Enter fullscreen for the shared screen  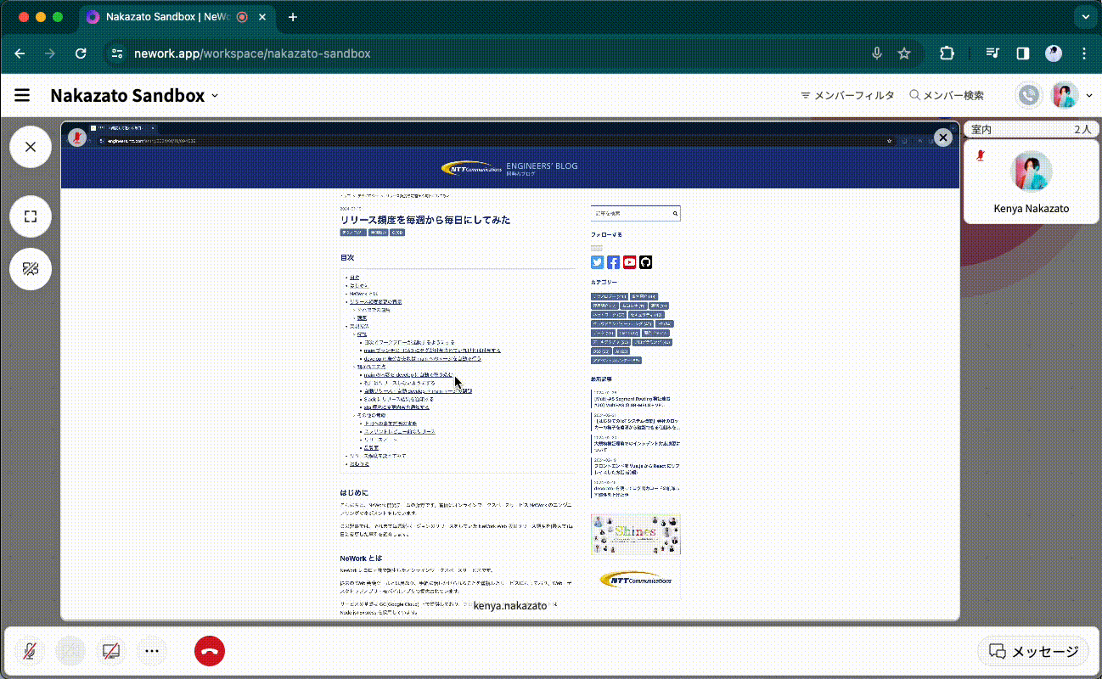(x=31, y=216)
